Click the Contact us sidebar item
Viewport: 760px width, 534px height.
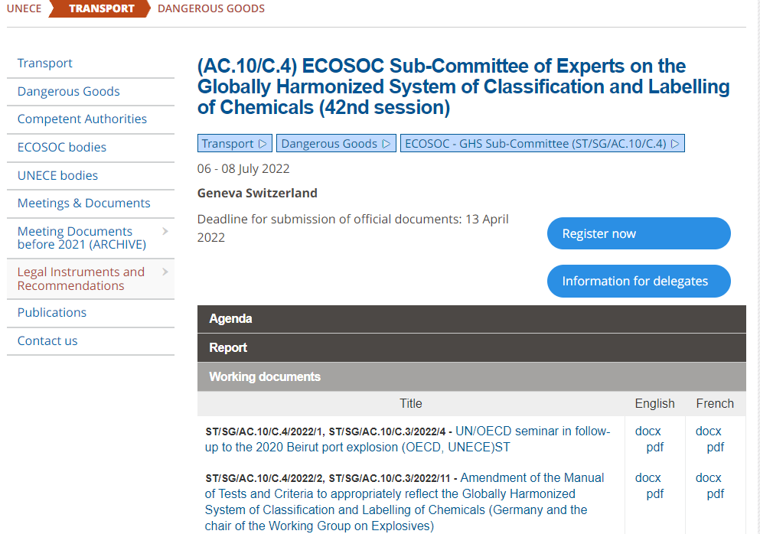[47, 340]
